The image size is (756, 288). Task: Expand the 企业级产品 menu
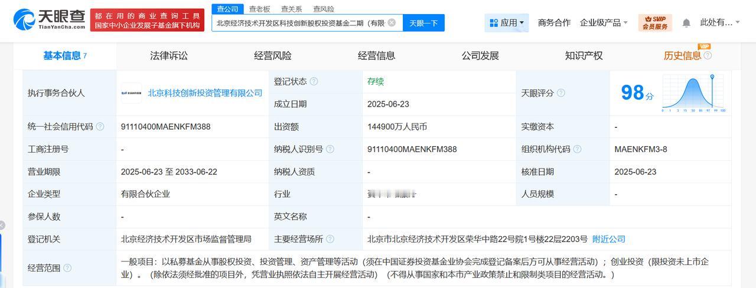[x=604, y=22]
